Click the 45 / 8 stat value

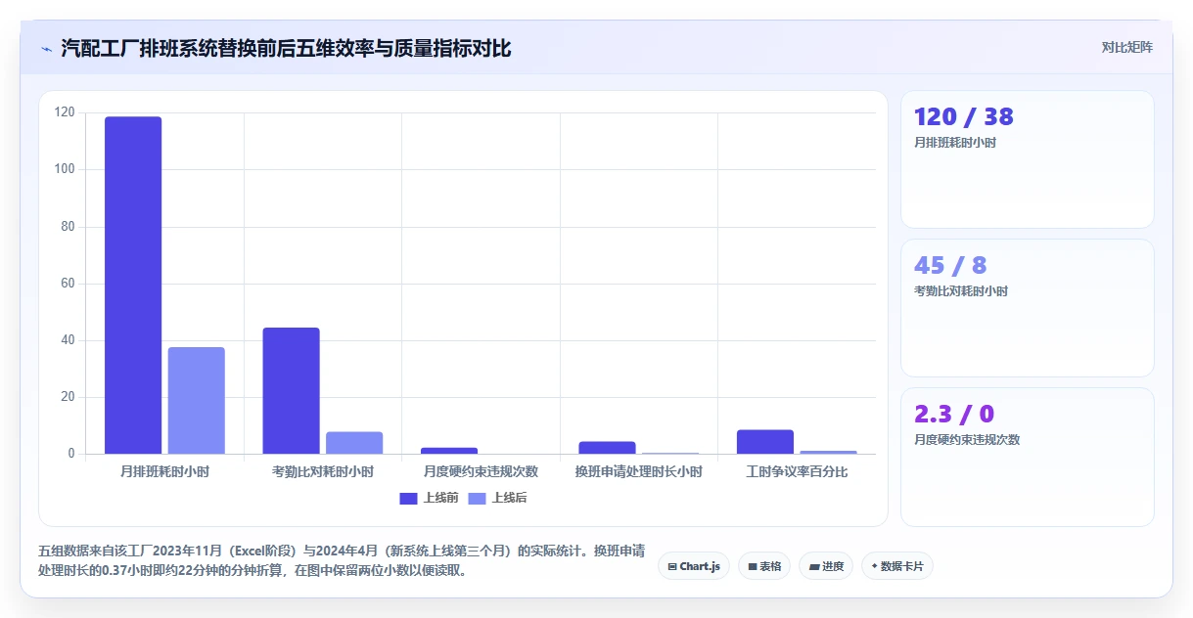click(950, 266)
